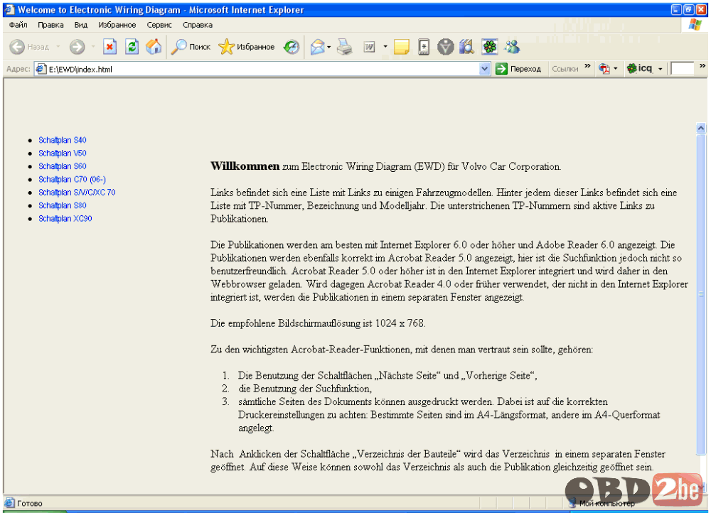
Task: Click the Windows flag logo
Action: click(x=695, y=25)
